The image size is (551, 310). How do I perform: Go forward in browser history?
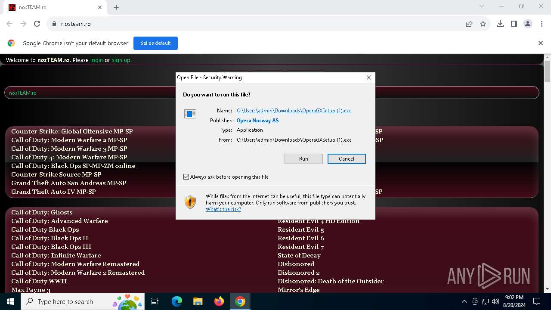[x=23, y=24]
